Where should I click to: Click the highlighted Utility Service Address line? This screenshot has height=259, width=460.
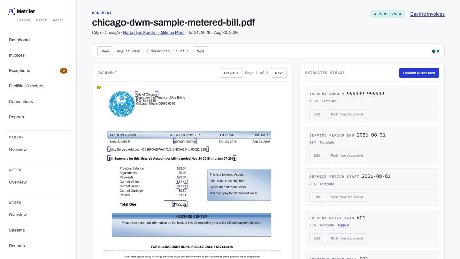[158, 149]
